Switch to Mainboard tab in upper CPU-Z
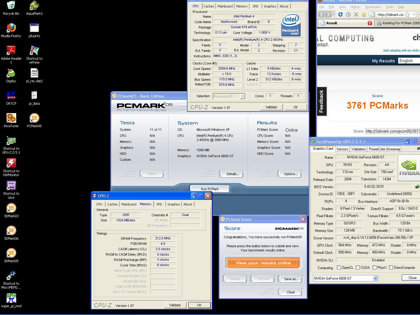This screenshot has height=315, width=420. [x=225, y=6]
